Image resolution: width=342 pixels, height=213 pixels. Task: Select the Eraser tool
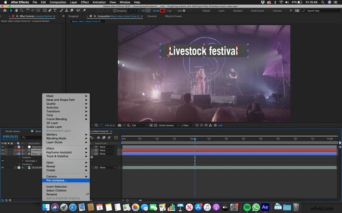(72, 10)
